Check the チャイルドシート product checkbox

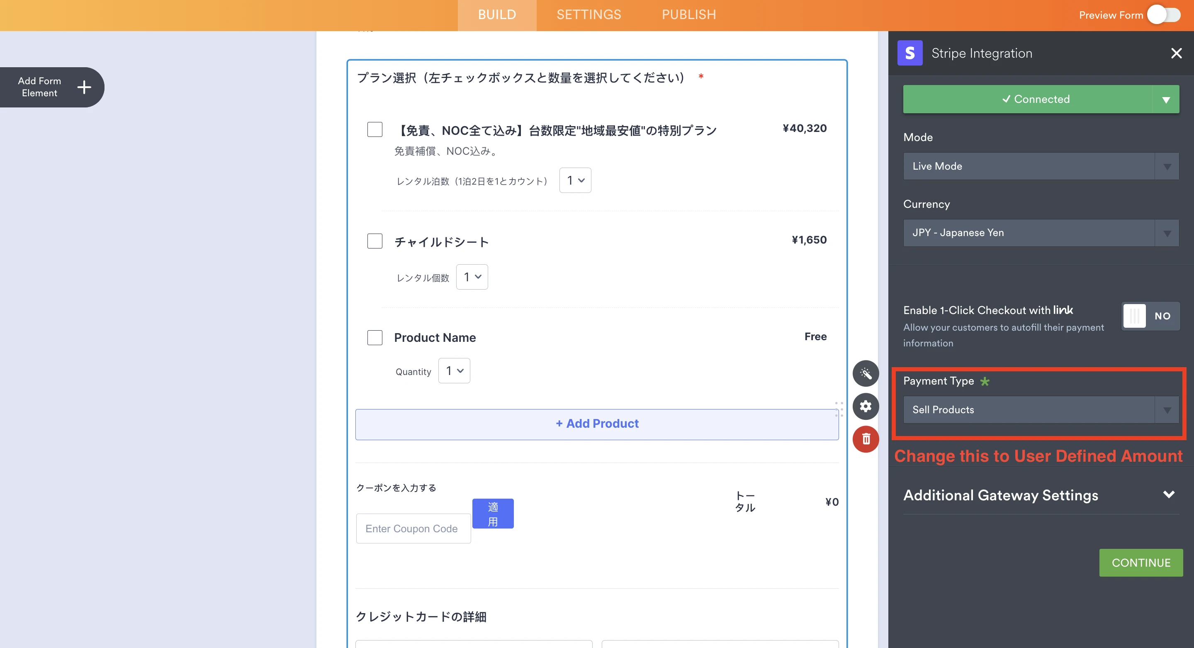pyautogui.click(x=374, y=241)
